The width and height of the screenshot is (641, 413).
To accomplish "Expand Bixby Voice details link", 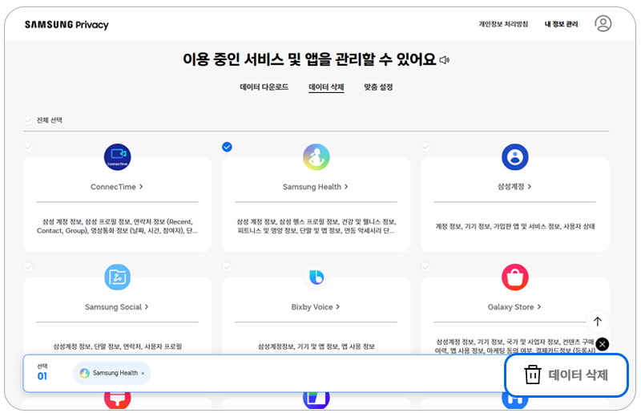I will pyautogui.click(x=316, y=307).
